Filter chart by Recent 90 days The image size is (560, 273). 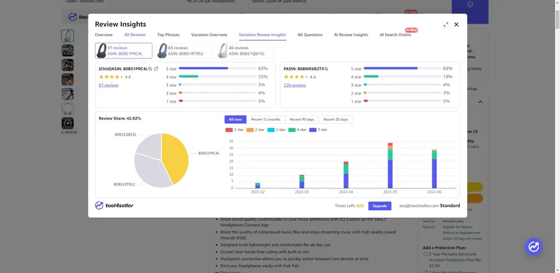(x=302, y=119)
